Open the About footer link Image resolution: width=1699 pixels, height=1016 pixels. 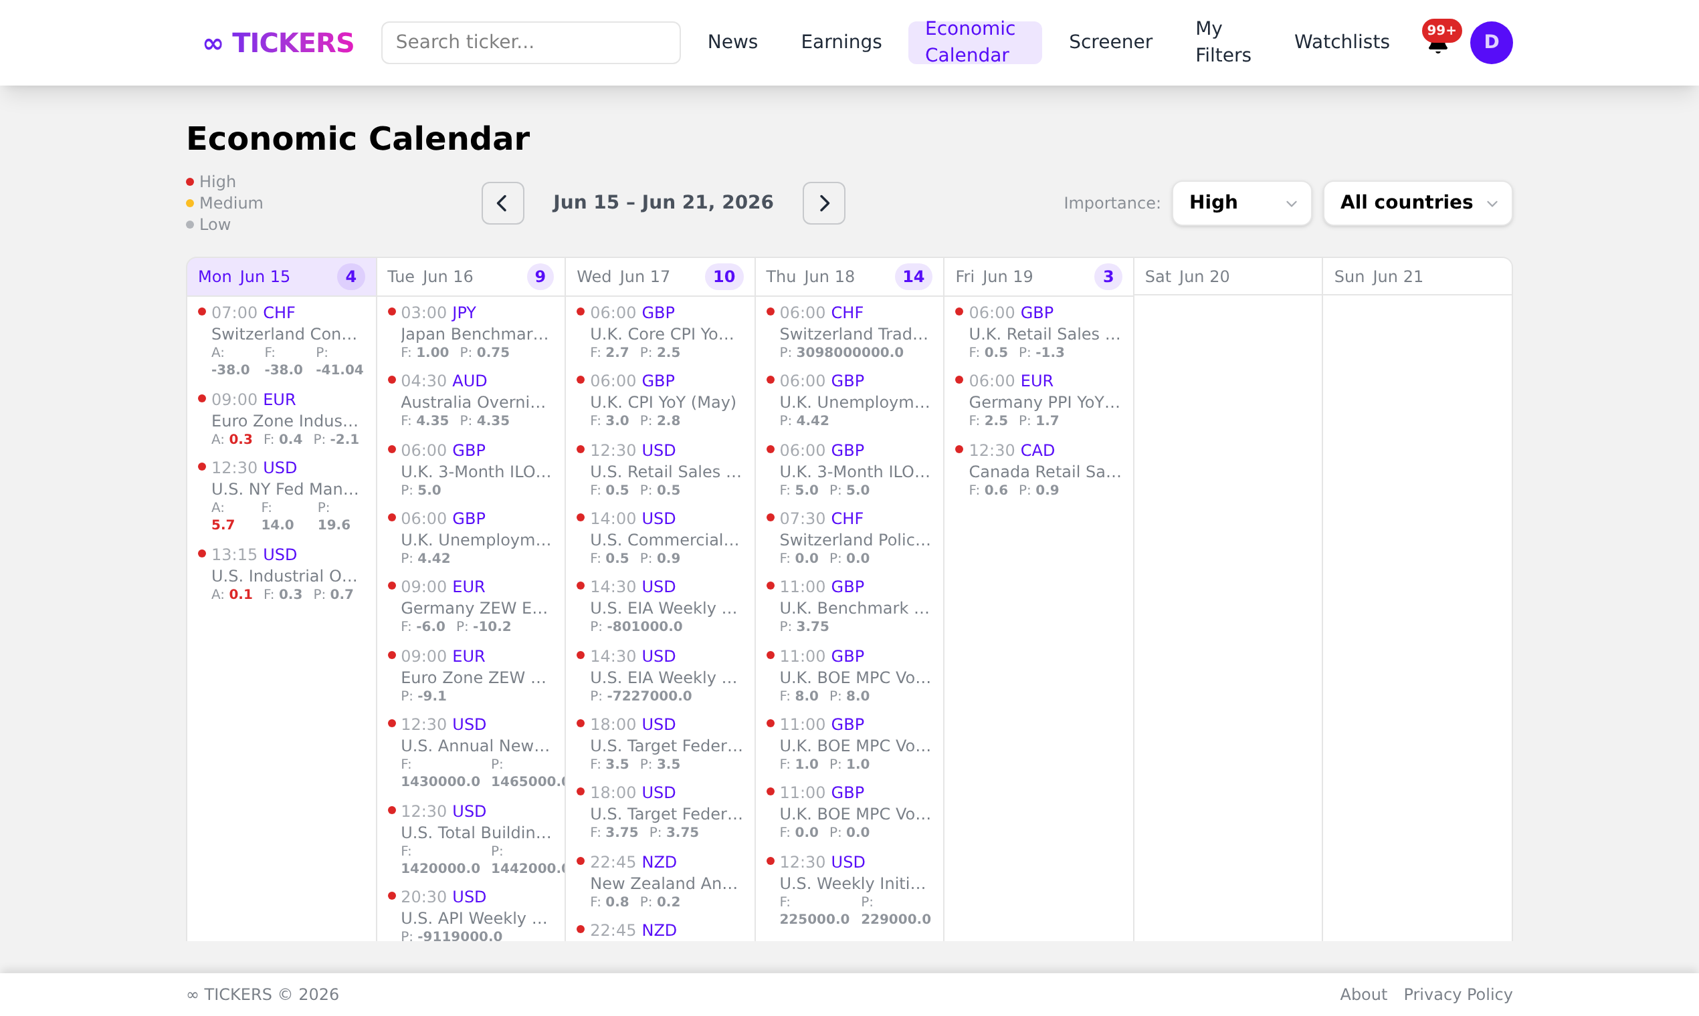(x=1363, y=994)
